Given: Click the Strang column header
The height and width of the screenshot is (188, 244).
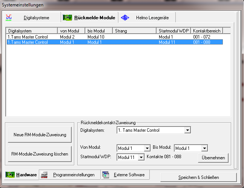Looking at the screenshot, I should pyautogui.click(x=134, y=31).
